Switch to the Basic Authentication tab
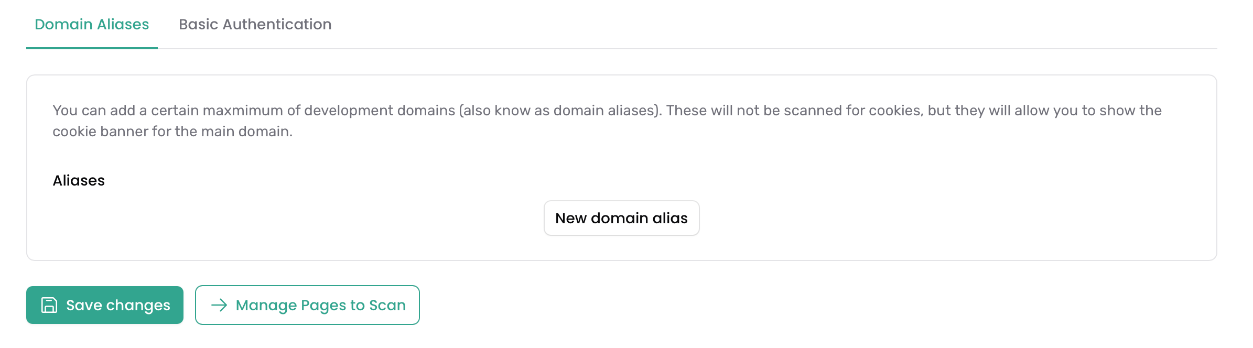Image resolution: width=1253 pixels, height=348 pixels. click(255, 24)
